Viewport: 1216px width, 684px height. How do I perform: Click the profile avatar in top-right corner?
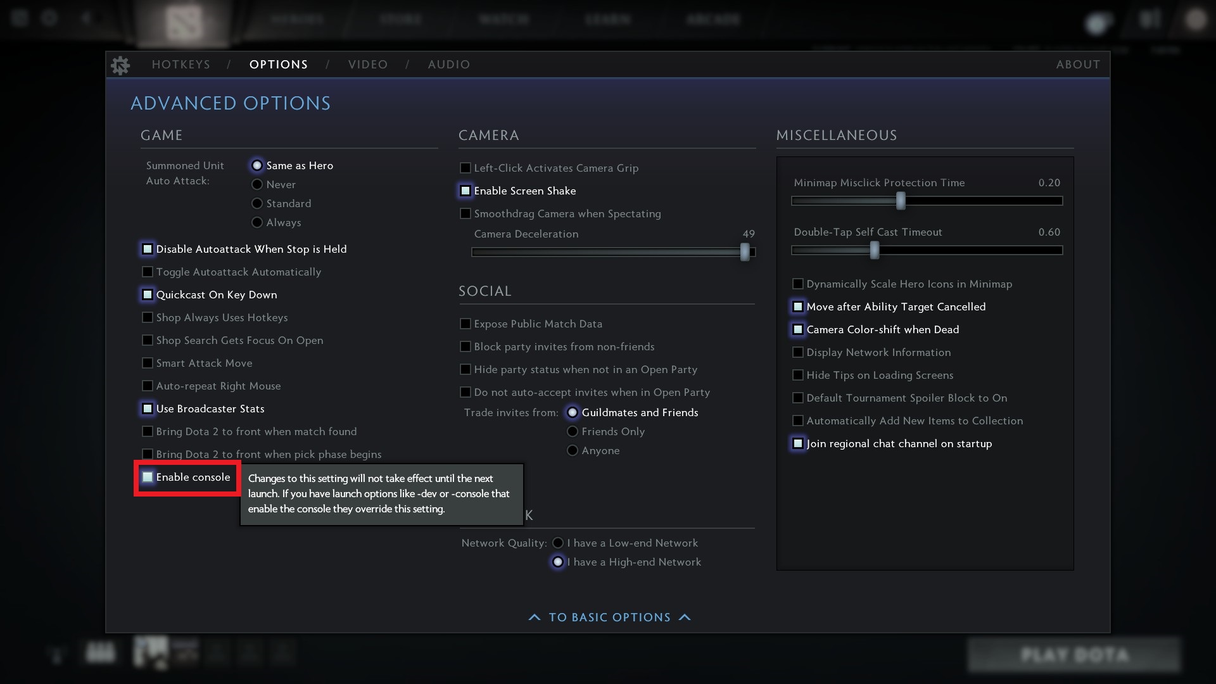pos(1195,20)
